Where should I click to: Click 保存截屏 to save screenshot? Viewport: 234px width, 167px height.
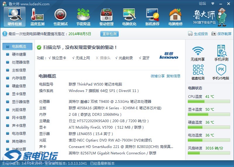[221, 34]
